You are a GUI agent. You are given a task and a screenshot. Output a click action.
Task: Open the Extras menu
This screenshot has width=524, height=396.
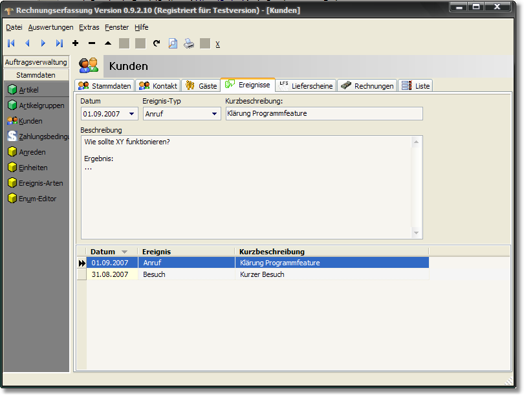[89, 27]
